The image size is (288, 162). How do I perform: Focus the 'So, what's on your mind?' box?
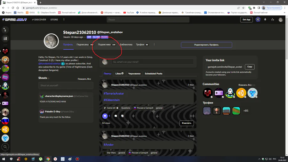(x=152, y=62)
